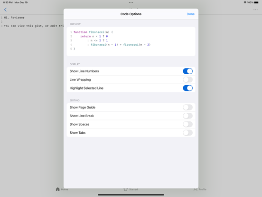Click the battery status icon
Viewport: 262px width, 197px height.
256,2
